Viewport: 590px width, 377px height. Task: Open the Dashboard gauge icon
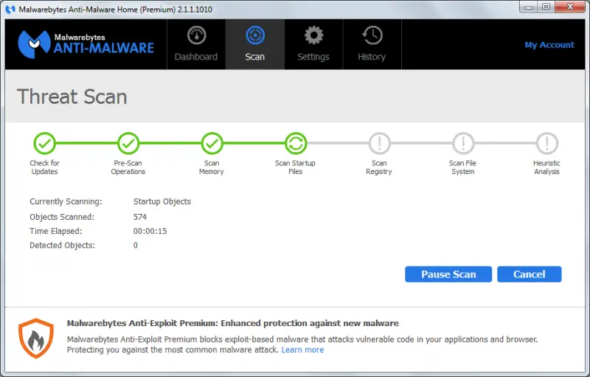tap(196, 35)
